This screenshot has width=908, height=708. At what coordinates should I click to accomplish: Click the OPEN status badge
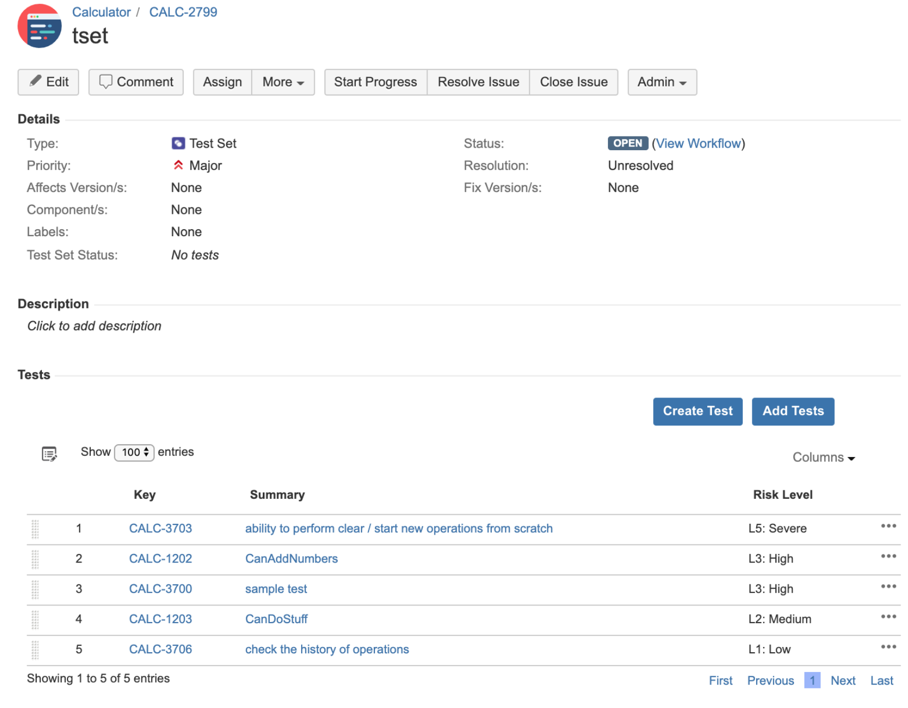(627, 143)
